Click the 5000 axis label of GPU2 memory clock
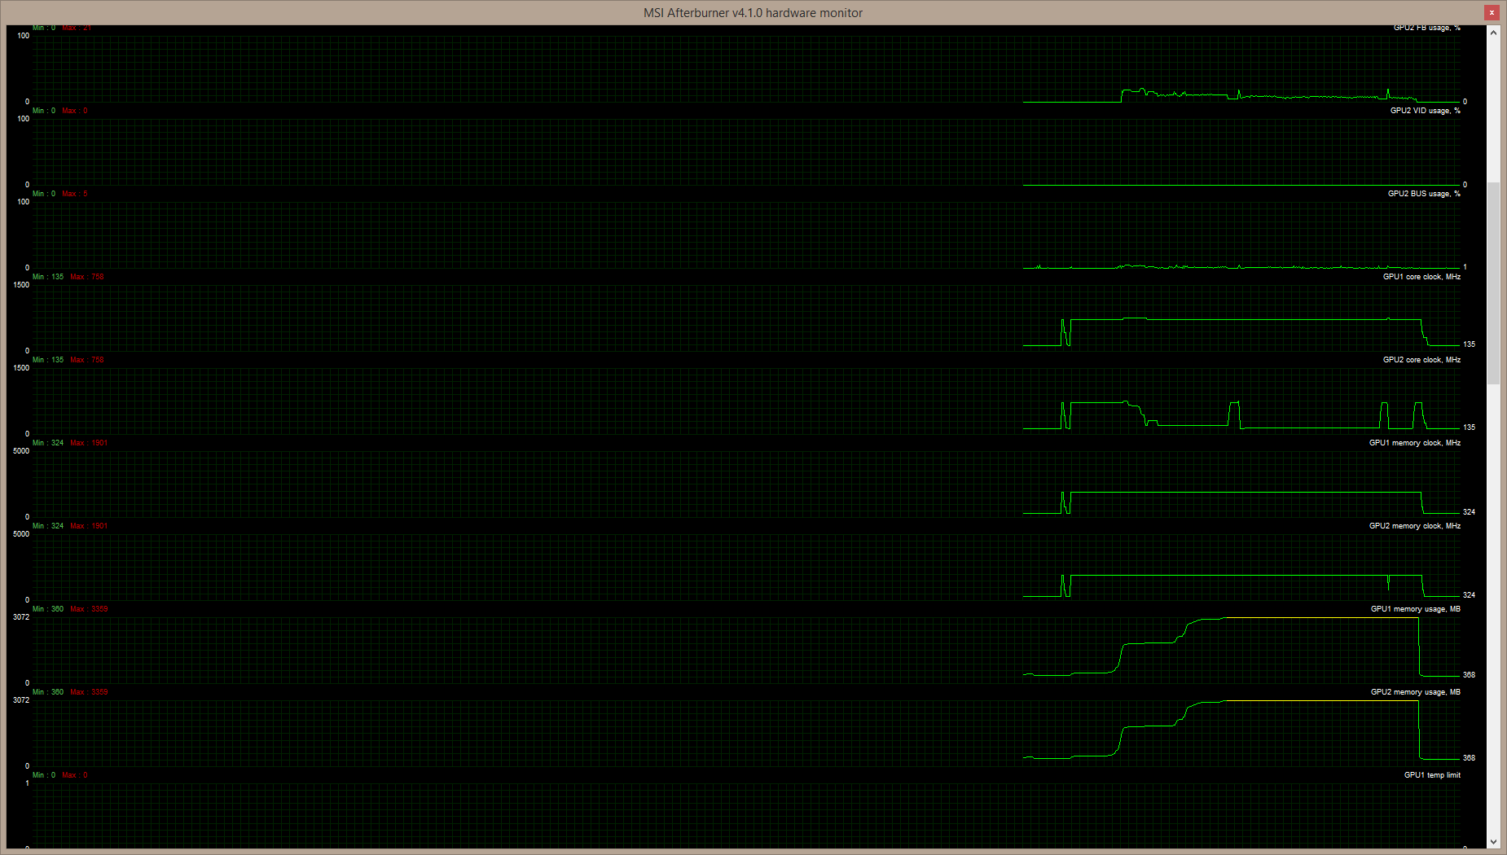The width and height of the screenshot is (1507, 855). click(21, 534)
